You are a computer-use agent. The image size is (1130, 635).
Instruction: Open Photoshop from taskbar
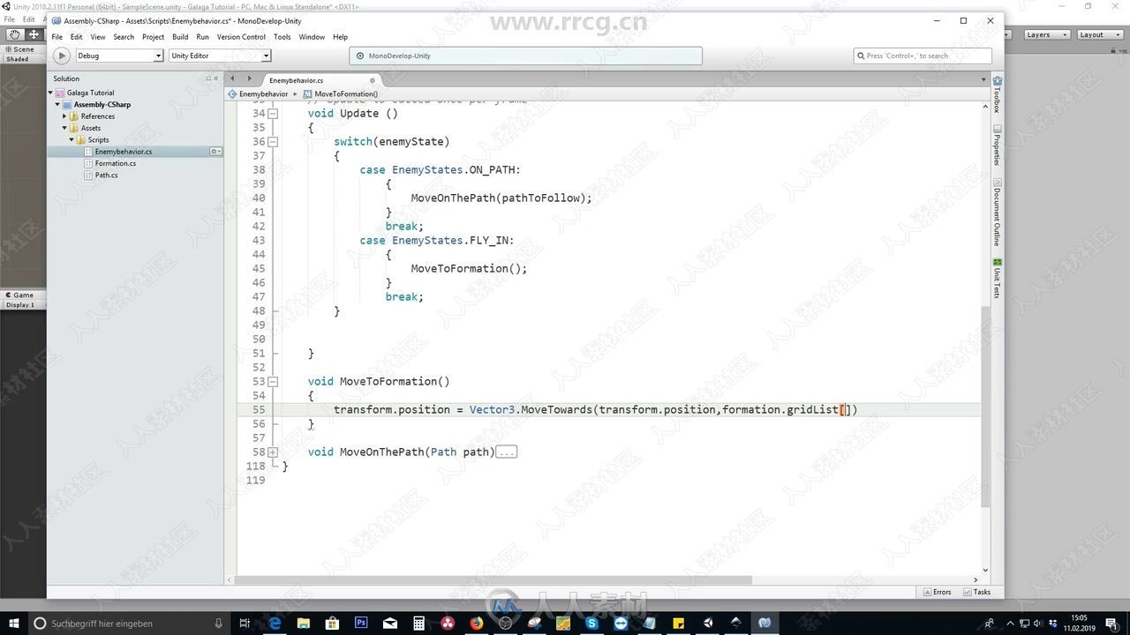(361, 623)
